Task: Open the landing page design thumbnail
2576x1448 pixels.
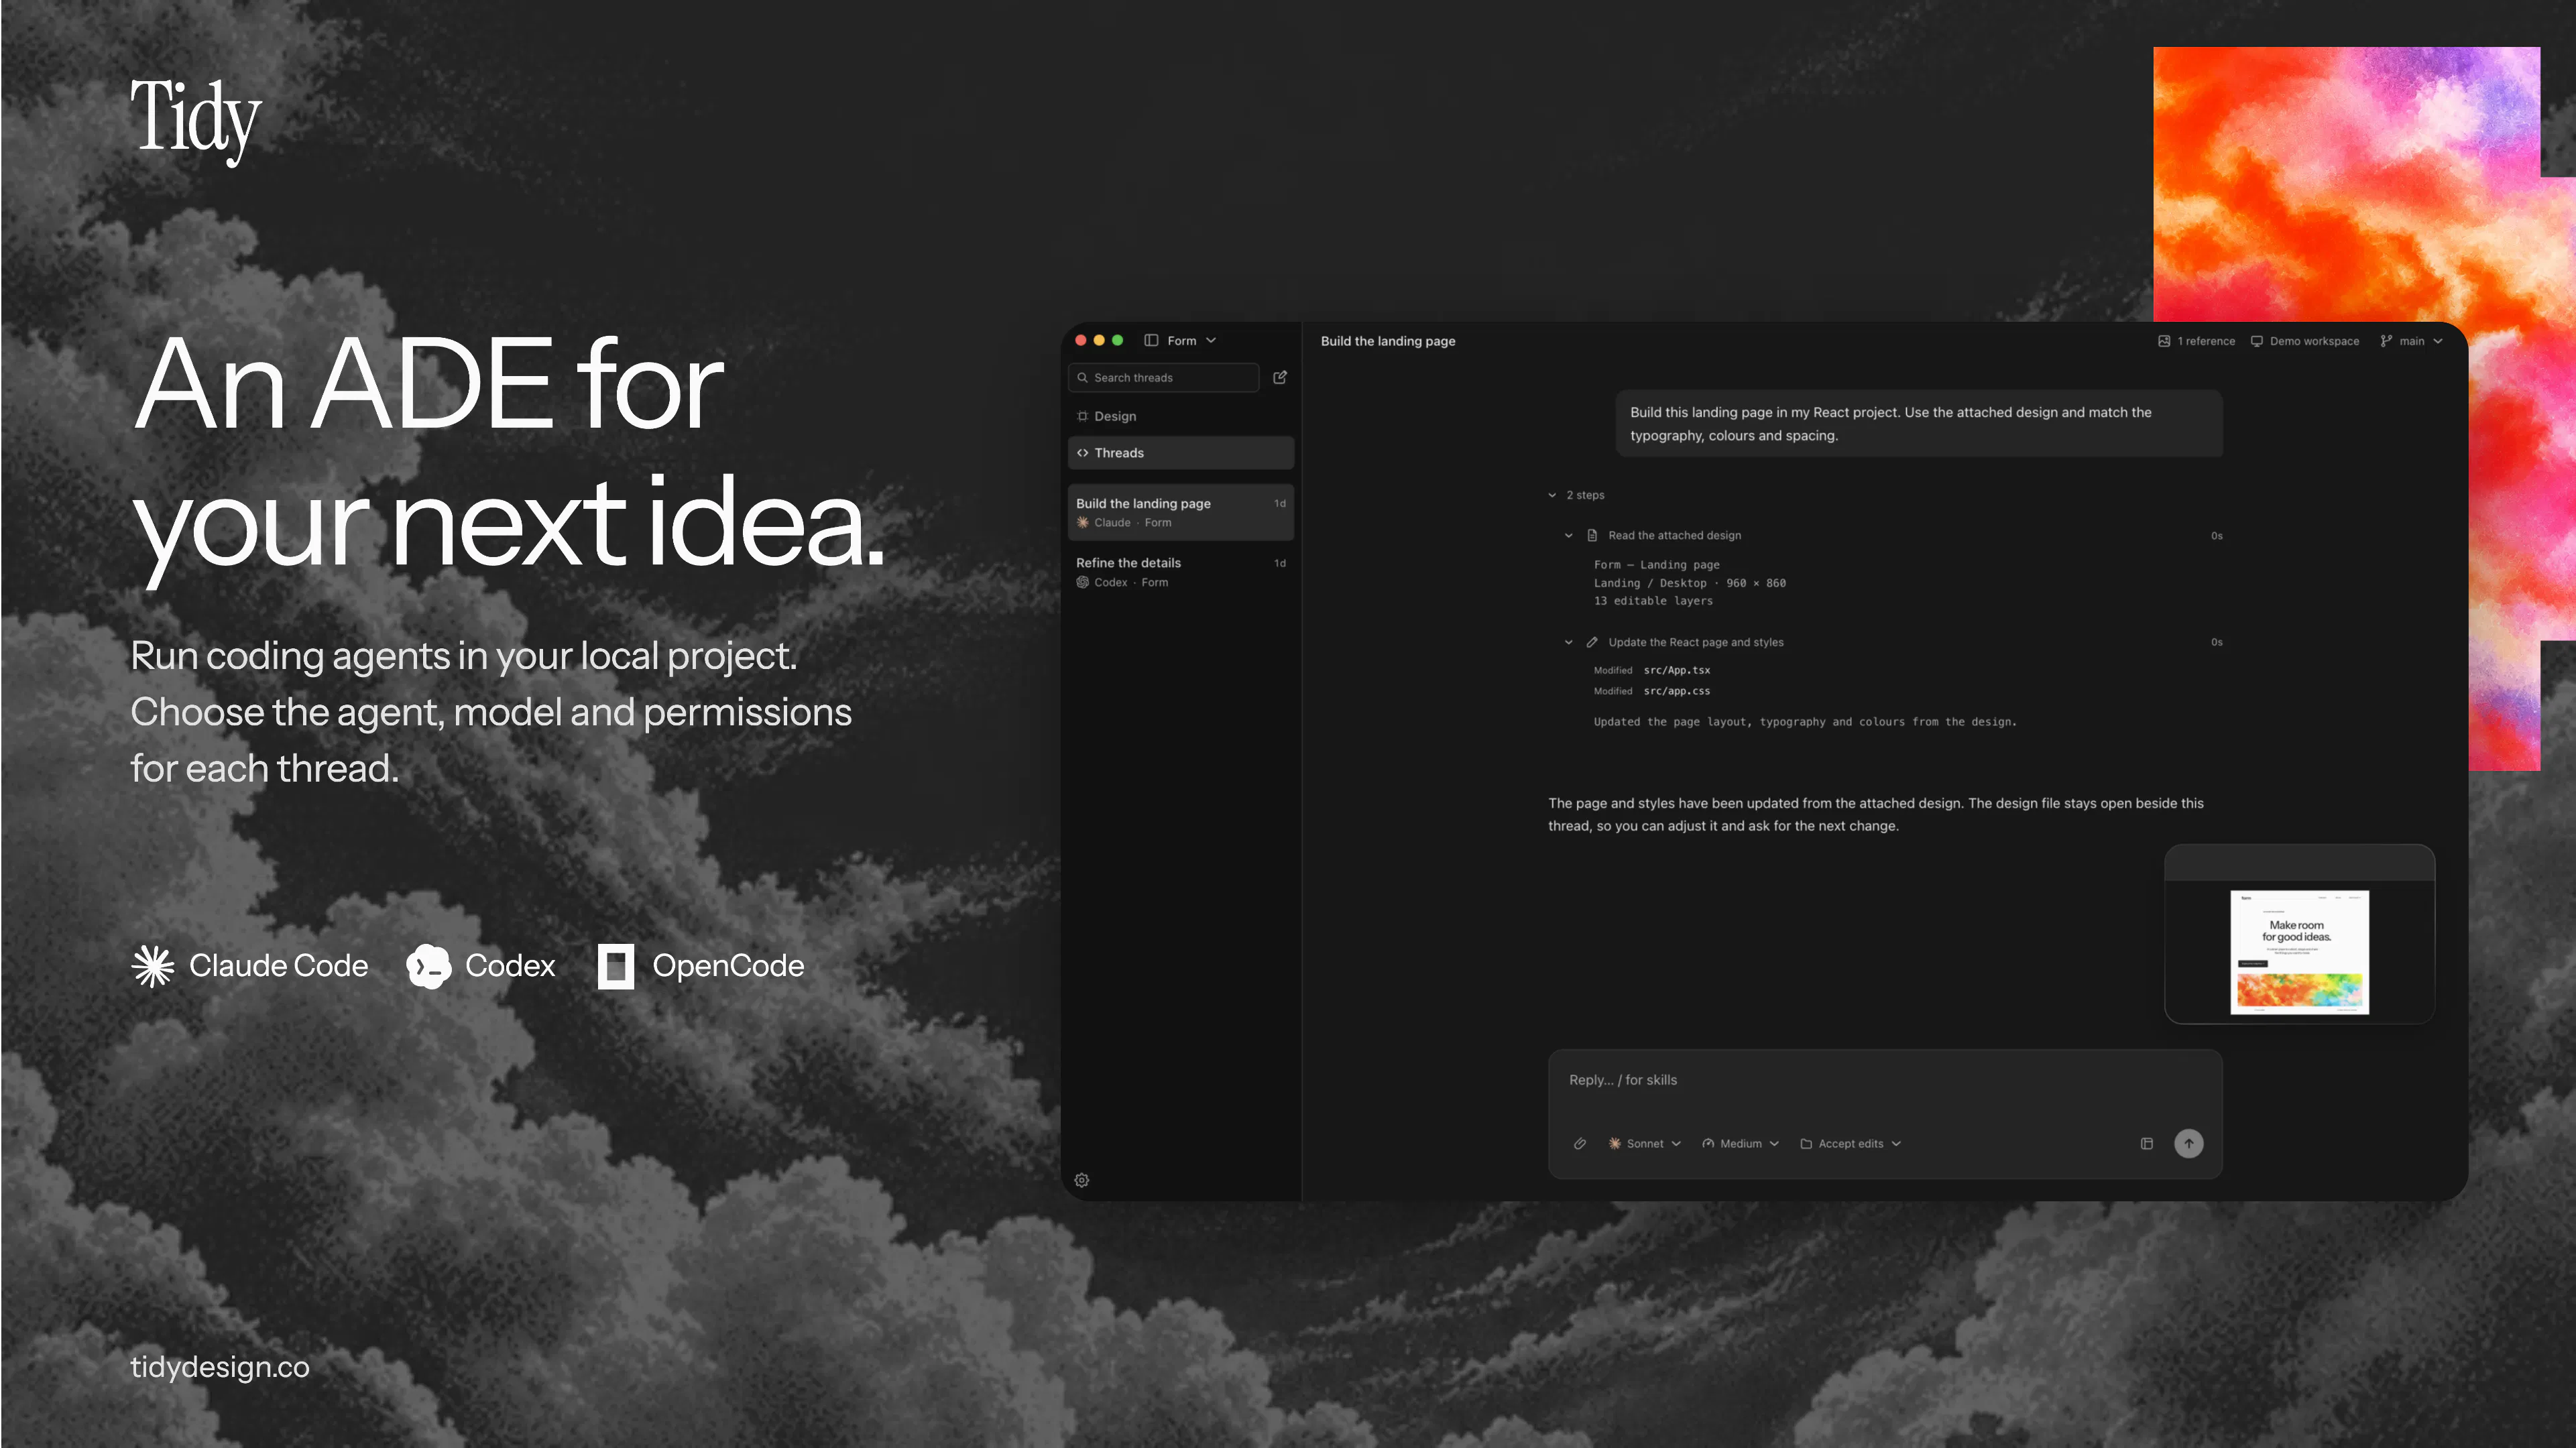Action: pyautogui.click(x=2299, y=951)
